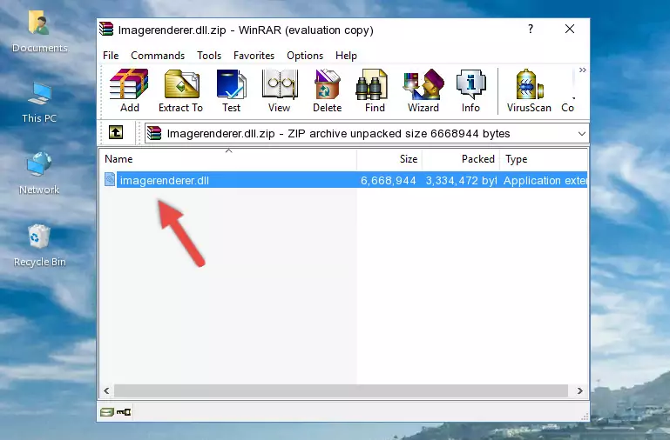Show archive Info

point(470,90)
